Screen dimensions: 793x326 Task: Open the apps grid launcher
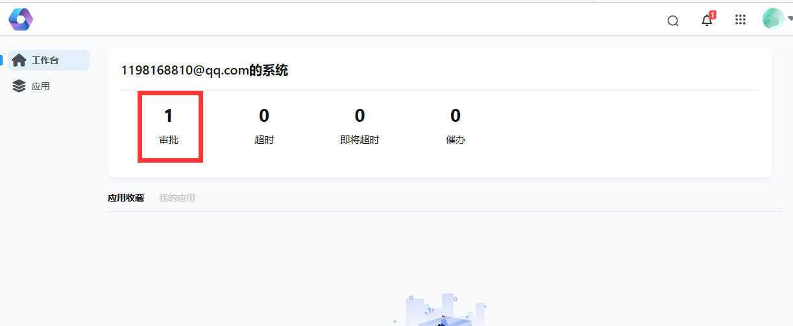[x=740, y=19]
